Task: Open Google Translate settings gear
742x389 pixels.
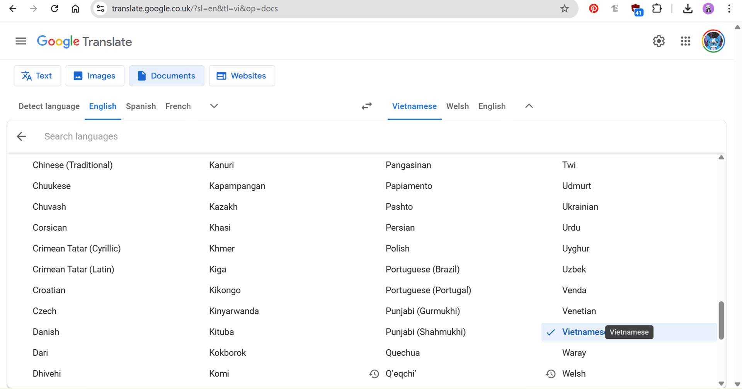Action: (659, 41)
